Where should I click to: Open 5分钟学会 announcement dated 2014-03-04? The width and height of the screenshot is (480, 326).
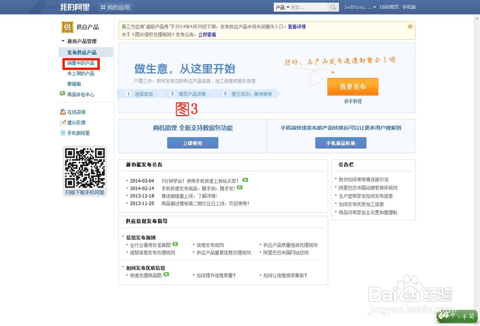[200, 181]
